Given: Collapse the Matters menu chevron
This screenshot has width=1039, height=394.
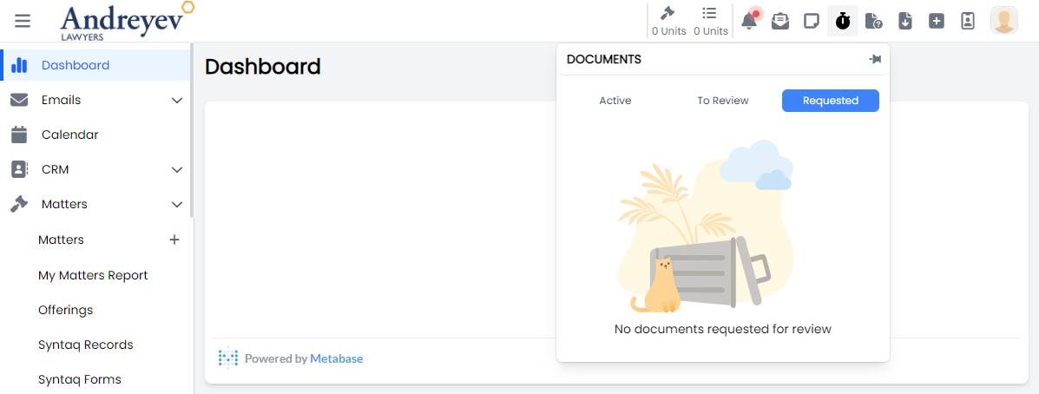Looking at the screenshot, I should (177, 205).
